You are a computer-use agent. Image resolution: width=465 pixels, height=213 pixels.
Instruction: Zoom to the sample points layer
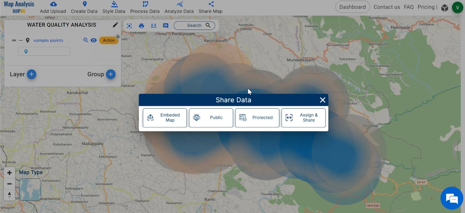coord(86,40)
